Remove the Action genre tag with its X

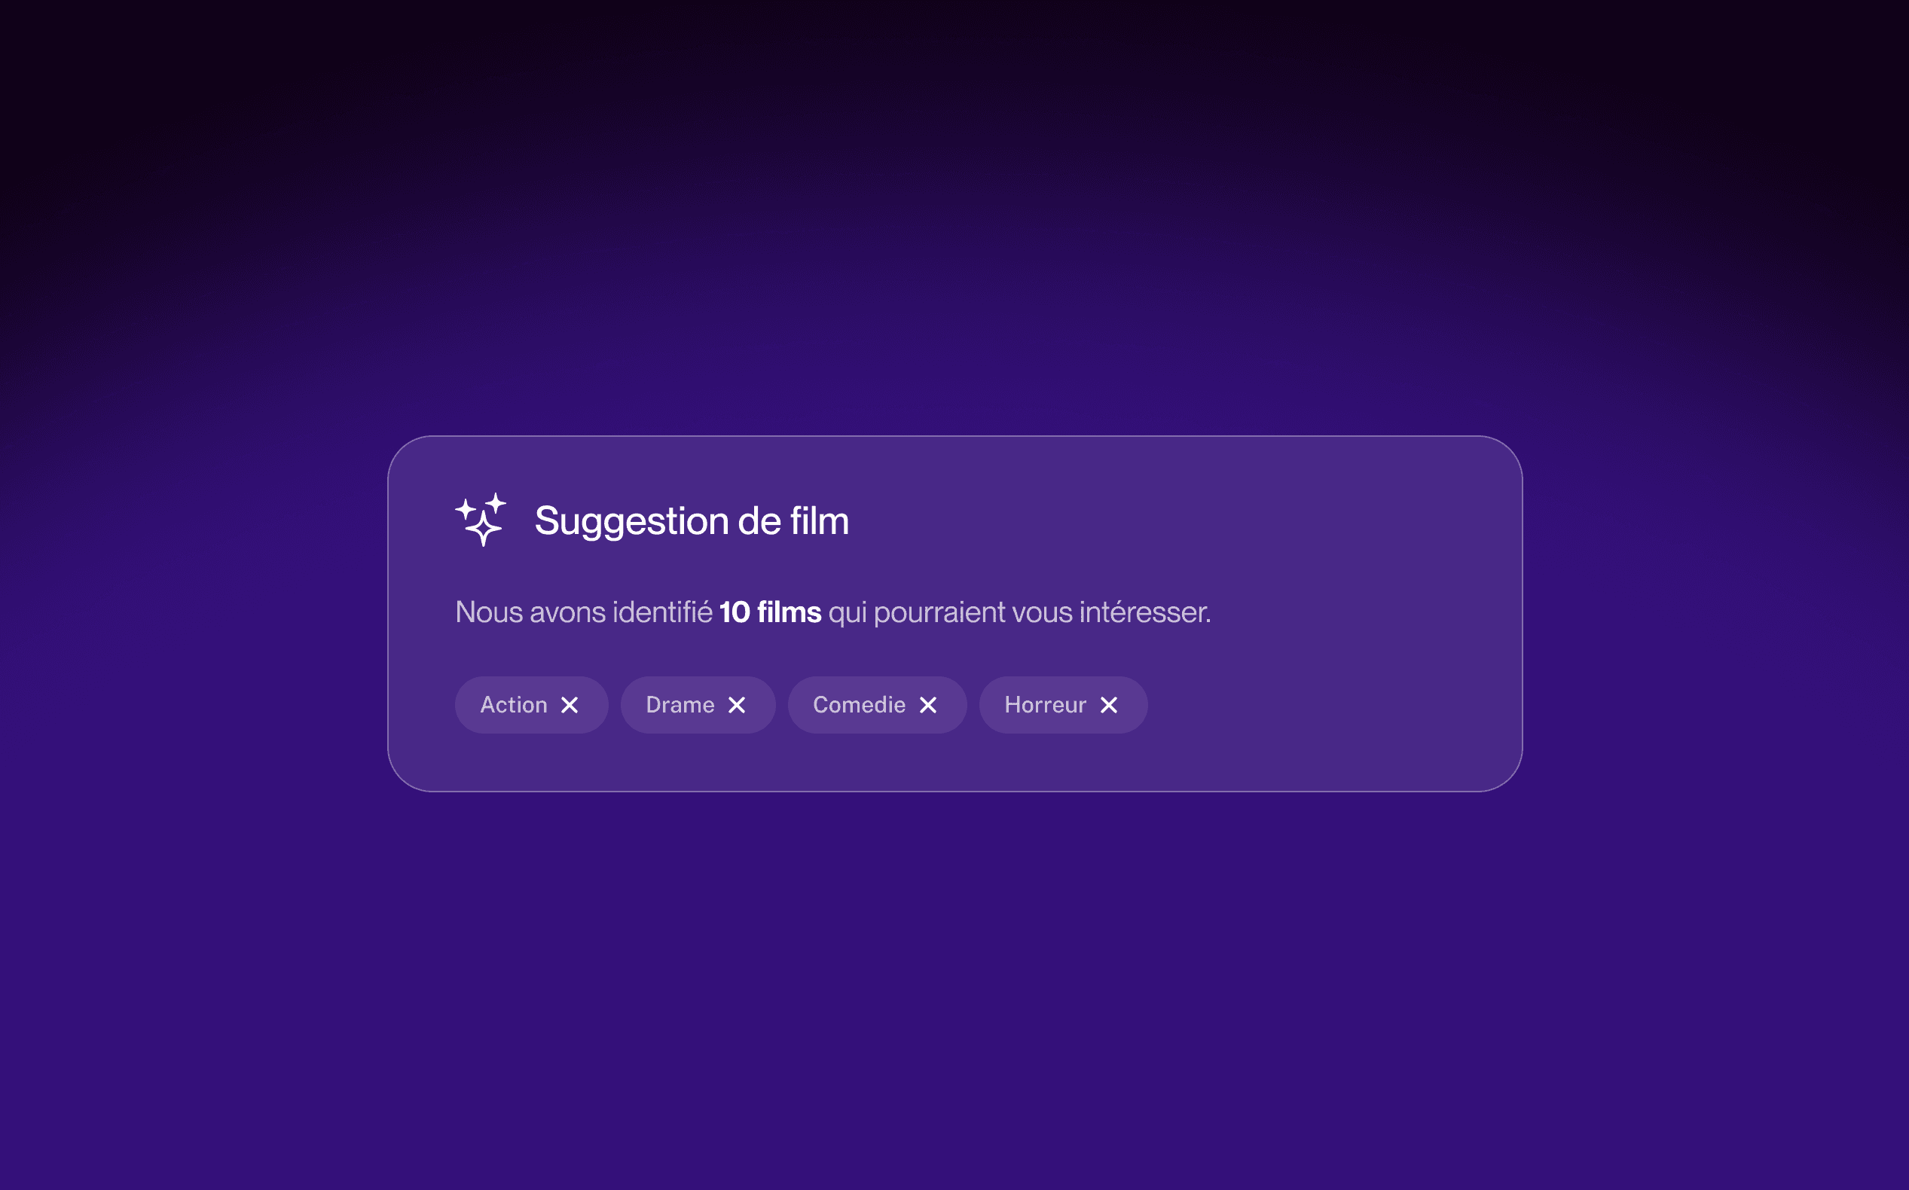coord(569,705)
